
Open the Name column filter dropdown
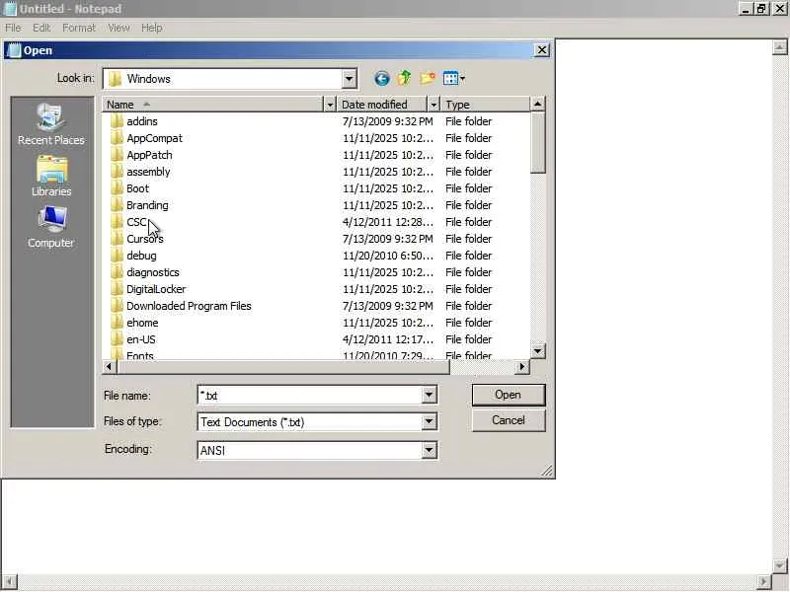click(x=330, y=105)
